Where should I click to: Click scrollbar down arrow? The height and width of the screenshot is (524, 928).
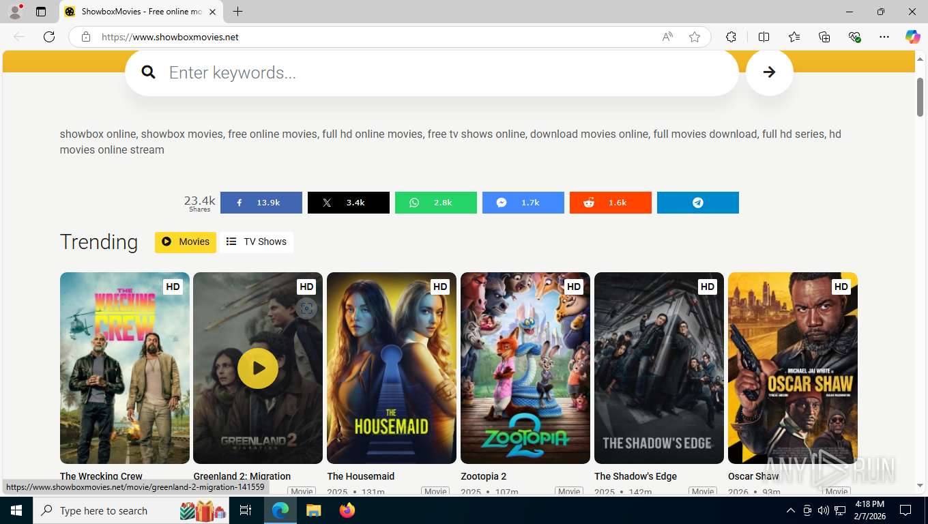[x=920, y=485]
